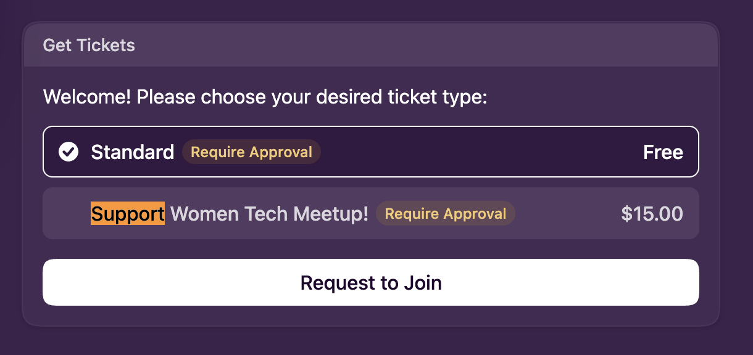Click empty radio area left of Support
This screenshot has height=355, width=753.
click(x=68, y=214)
